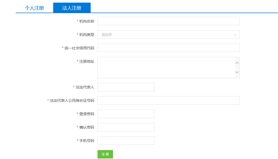The height and width of the screenshot is (159, 278).
Task: Expand the 请选择 selection list
Action: 168,34
